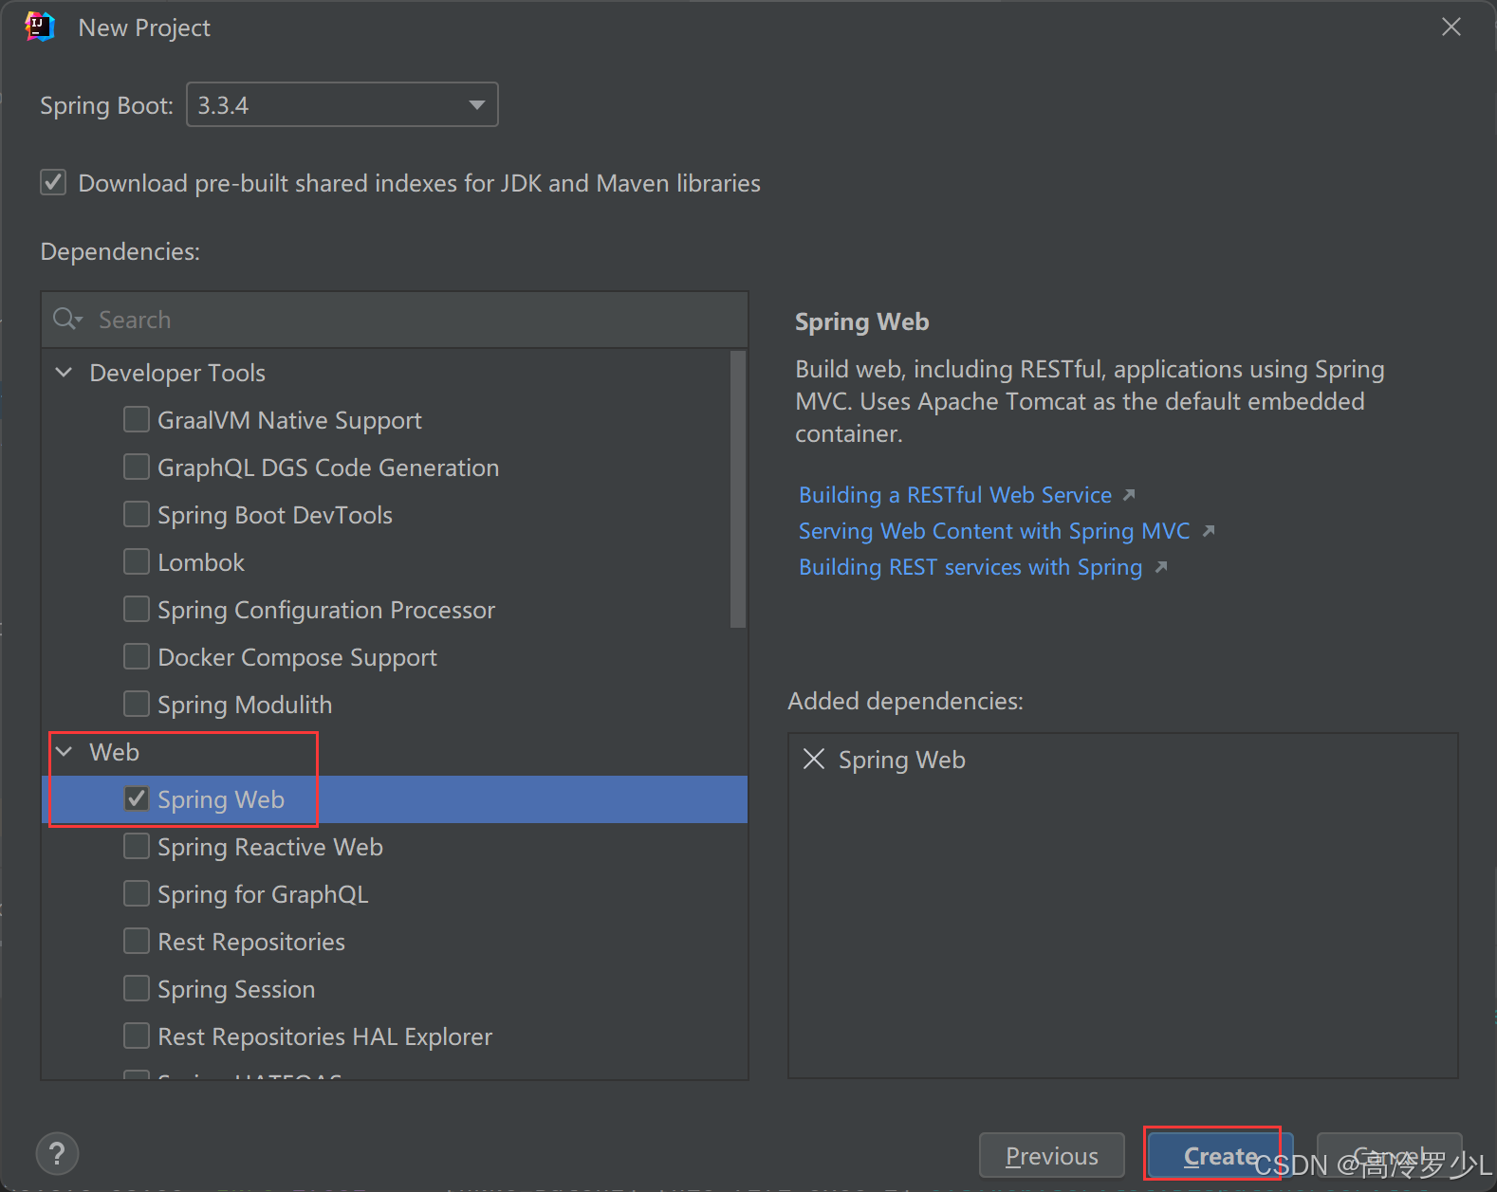Check Docker Compose Support
Screen dimensions: 1497x1192
[x=137, y=656]
